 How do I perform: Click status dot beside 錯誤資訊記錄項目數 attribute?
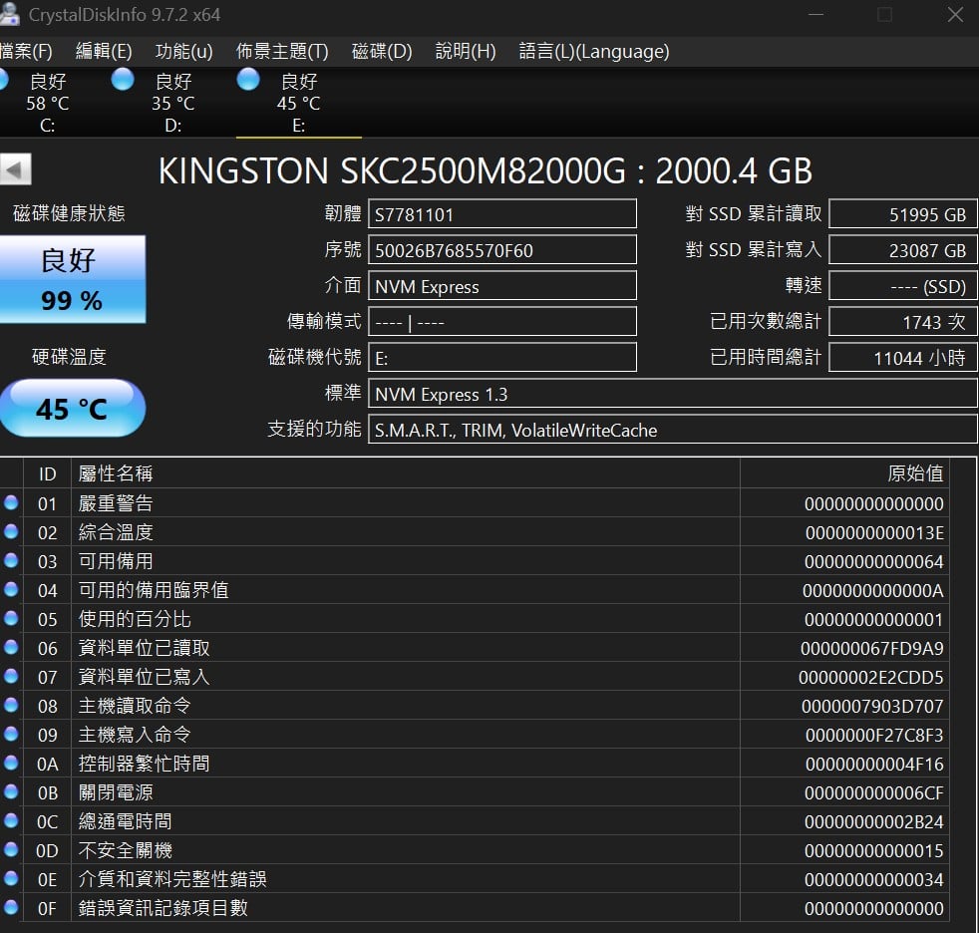pyautogui.click(x=11, y=908)
